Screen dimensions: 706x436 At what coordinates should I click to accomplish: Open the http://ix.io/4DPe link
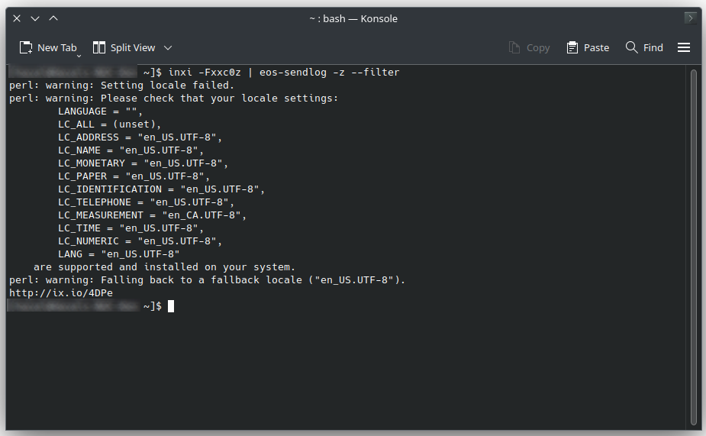tap(61, 292)
